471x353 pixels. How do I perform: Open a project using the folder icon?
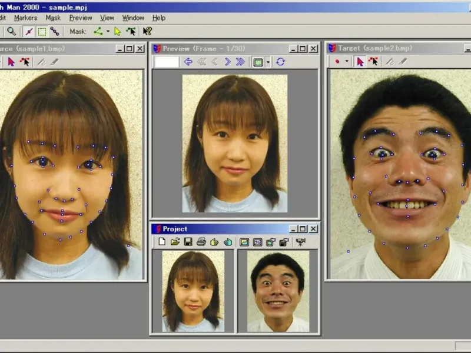[175, 242]
